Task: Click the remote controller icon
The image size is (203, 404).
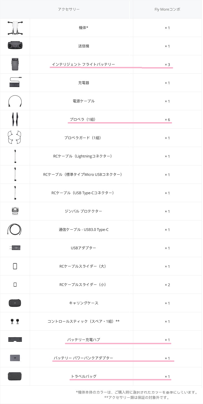Action: (x=15, y=46)
